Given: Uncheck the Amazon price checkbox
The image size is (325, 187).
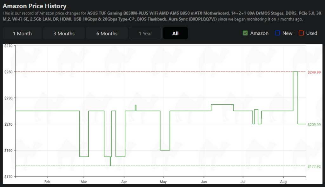Looking at the screenshot, I should pos(245,33).
